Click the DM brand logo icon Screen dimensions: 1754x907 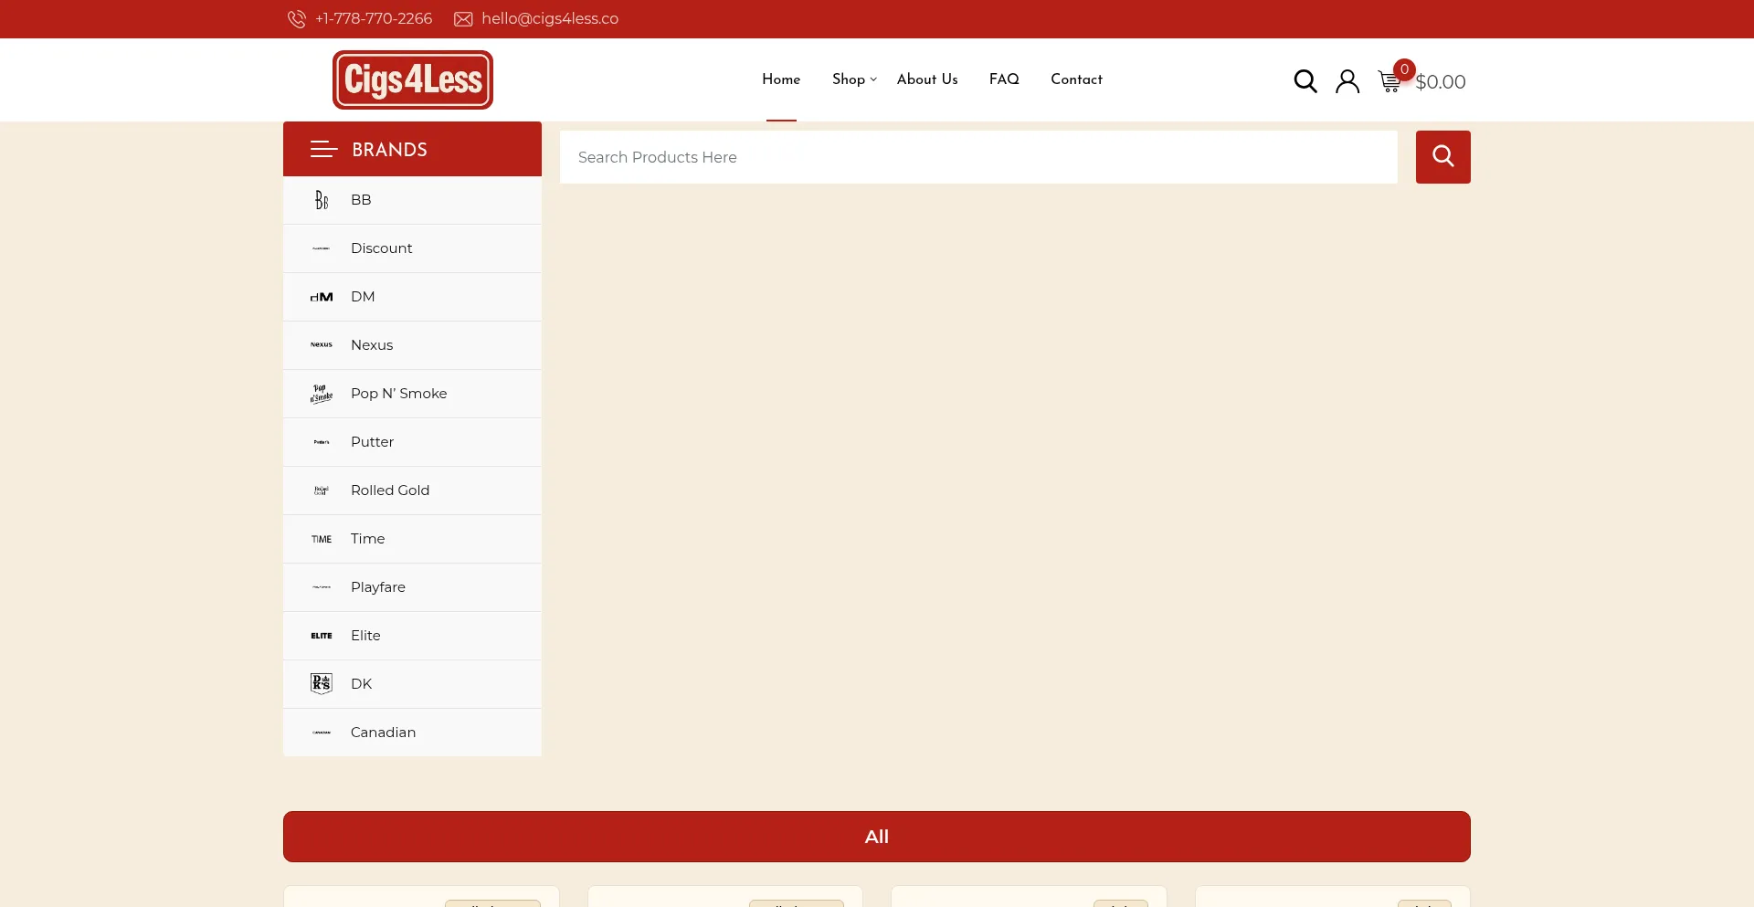[x=322, y=297]
